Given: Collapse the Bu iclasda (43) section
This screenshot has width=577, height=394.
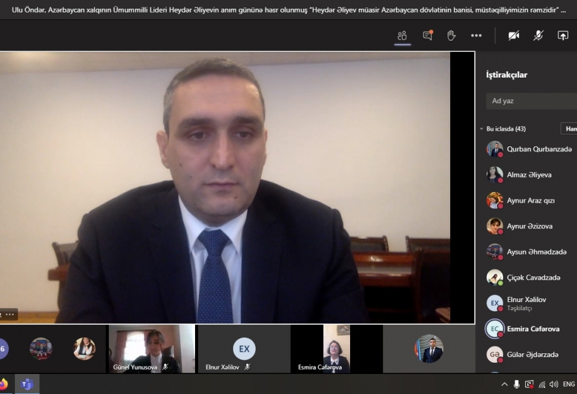Looking at the screenshot, I should coord(481,129).
